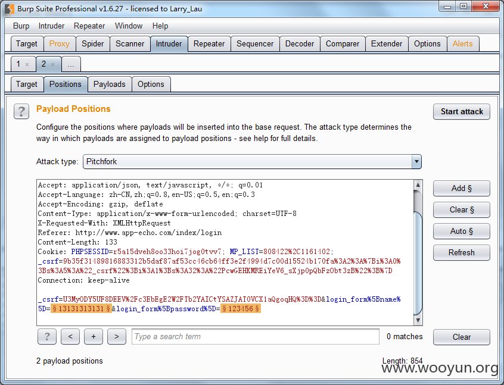This screenshot has height=385, width=504.
Task: Switch to the Spider tab
Action: pyautogui.click(x=92, y=43)
